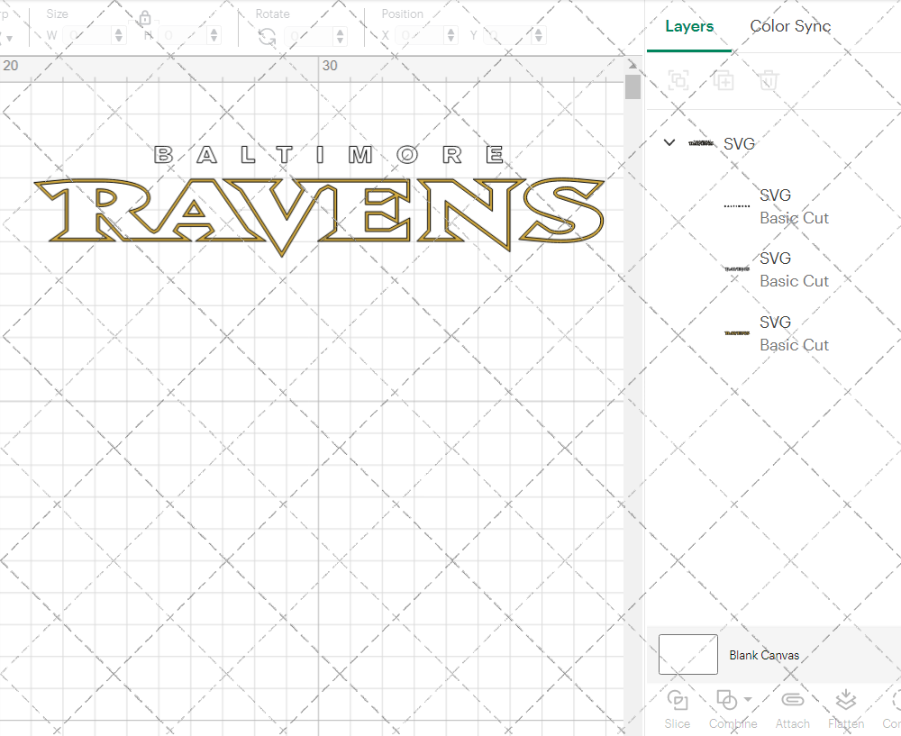Select the third SVG Basic Cut layer
901x736 pixels.
(777, 333)
